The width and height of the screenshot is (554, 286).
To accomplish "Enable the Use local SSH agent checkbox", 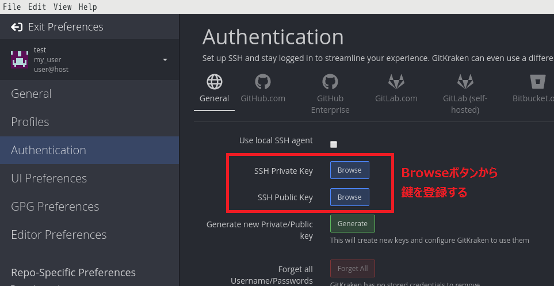I will (x=334, y=144).
